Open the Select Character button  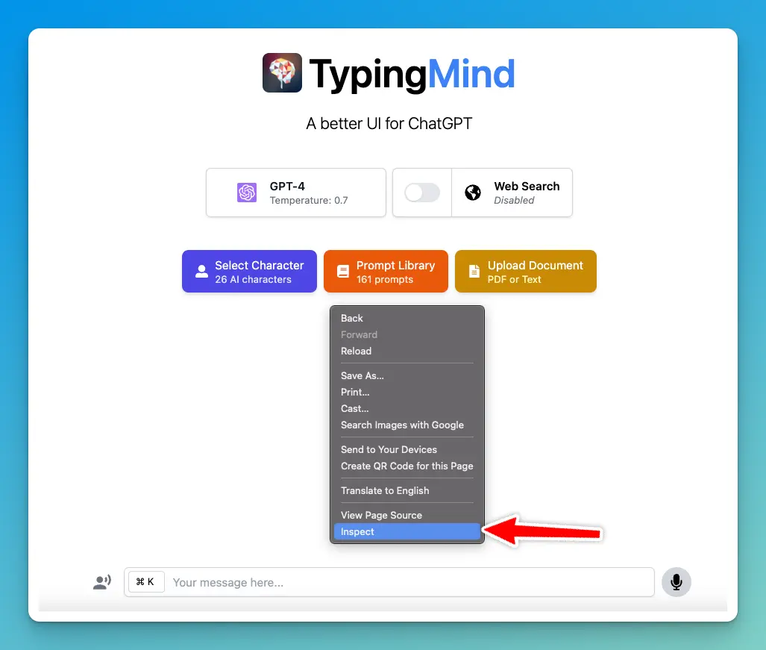(250, 271)
